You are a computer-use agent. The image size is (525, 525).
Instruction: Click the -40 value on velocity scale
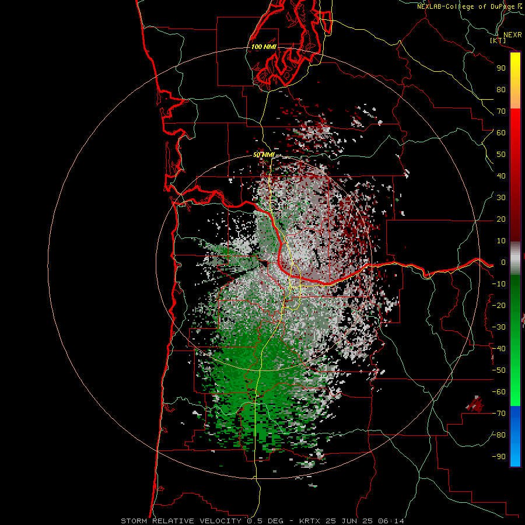pyautogui.click(x=499, y=349)
